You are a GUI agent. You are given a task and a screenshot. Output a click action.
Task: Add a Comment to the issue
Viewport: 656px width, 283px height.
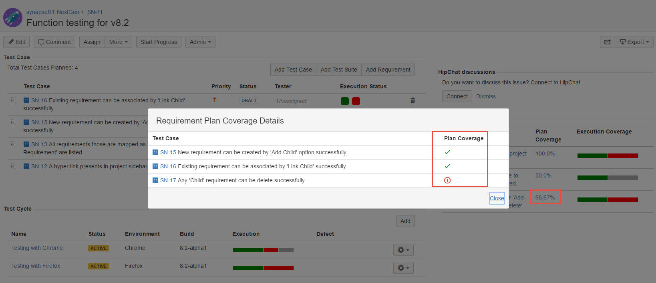tap(54, 42)
